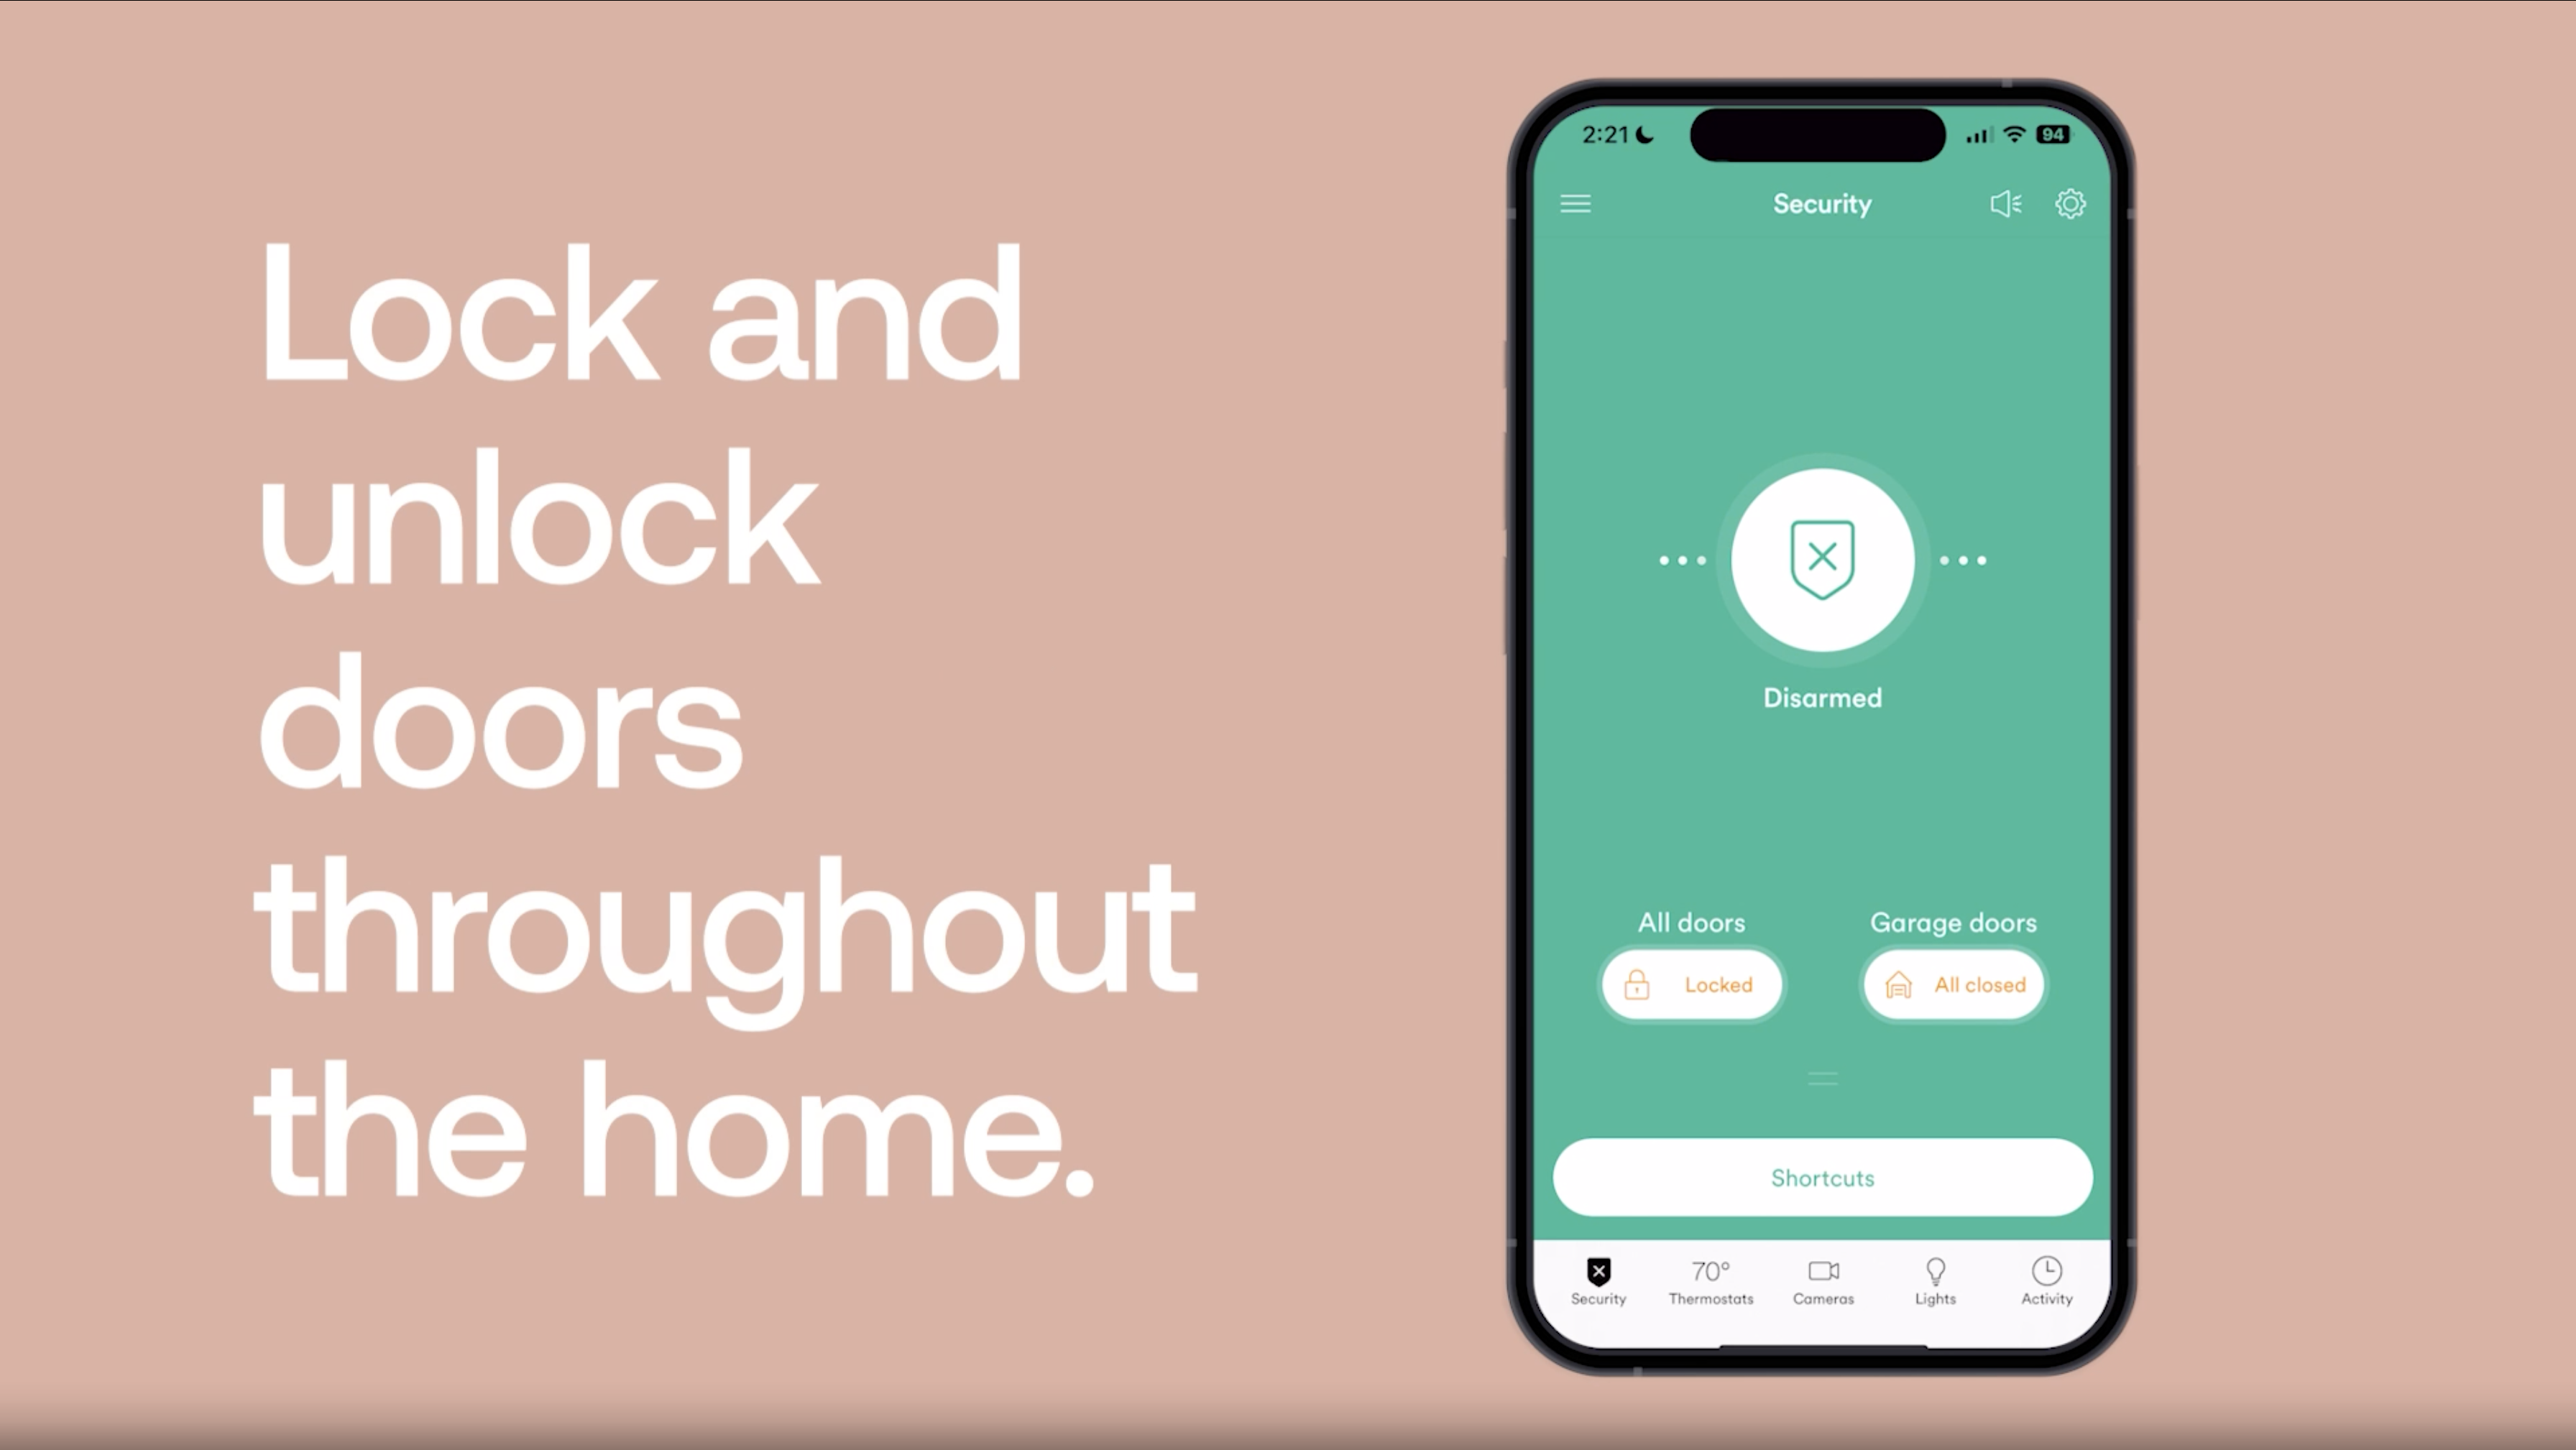This screenshot has width=2576, height=1450.
Task: Toggle the All doors Locked status
Action: click(1690, 983)
